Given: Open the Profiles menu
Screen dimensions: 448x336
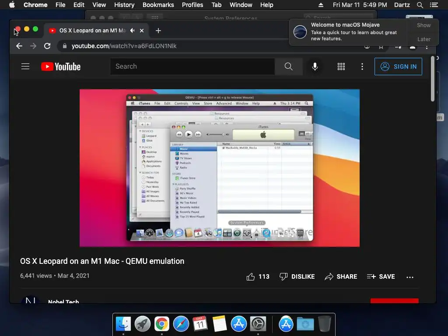Looking at the screenshot, I should pyautogui.click(x=192, y=5).
